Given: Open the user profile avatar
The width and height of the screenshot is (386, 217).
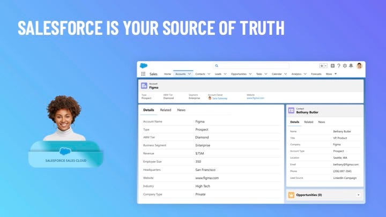Looking at the screenshot, I should 359,66.
